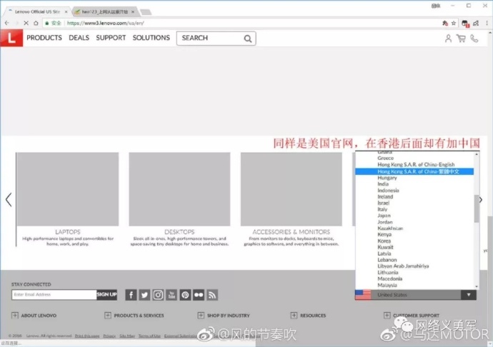Click the country list scrollbar thumb
Screen dimensions: 493x347
click(477, 208)
